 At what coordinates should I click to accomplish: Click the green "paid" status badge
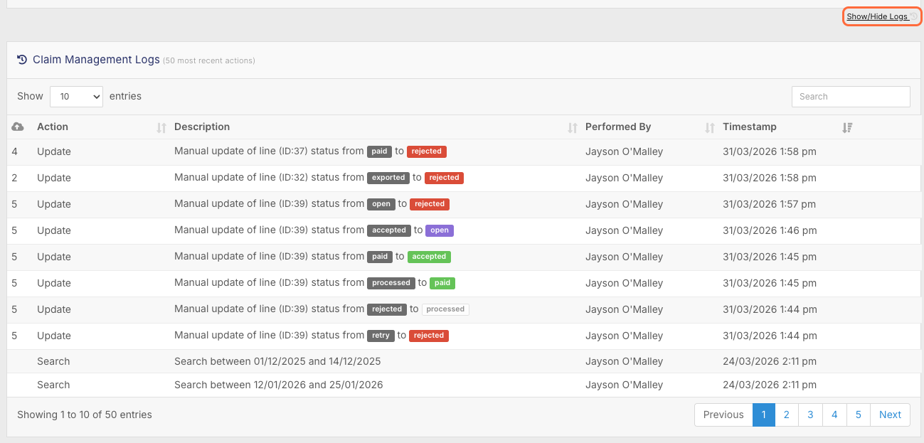pos(442,283)
